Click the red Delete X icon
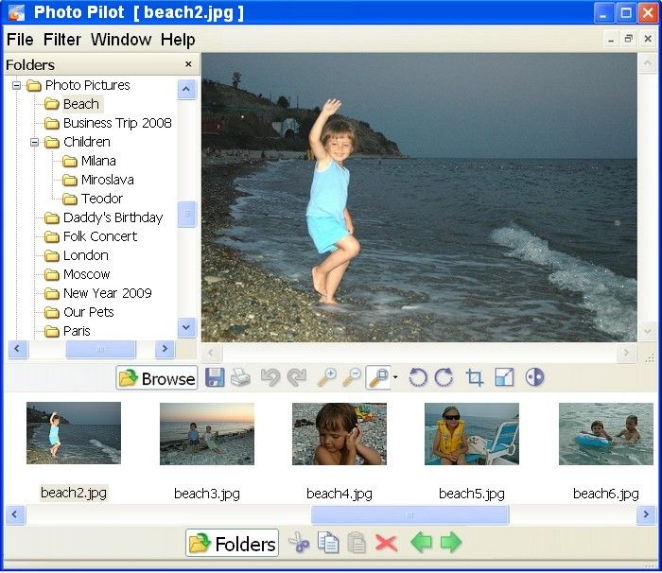 pyautogui.click(x=385, y=543)
